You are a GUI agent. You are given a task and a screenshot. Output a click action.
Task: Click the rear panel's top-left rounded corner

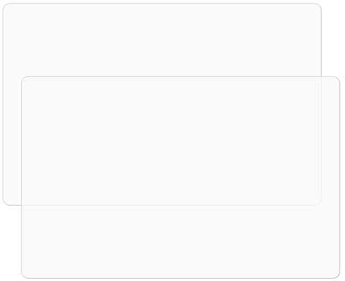6,7
